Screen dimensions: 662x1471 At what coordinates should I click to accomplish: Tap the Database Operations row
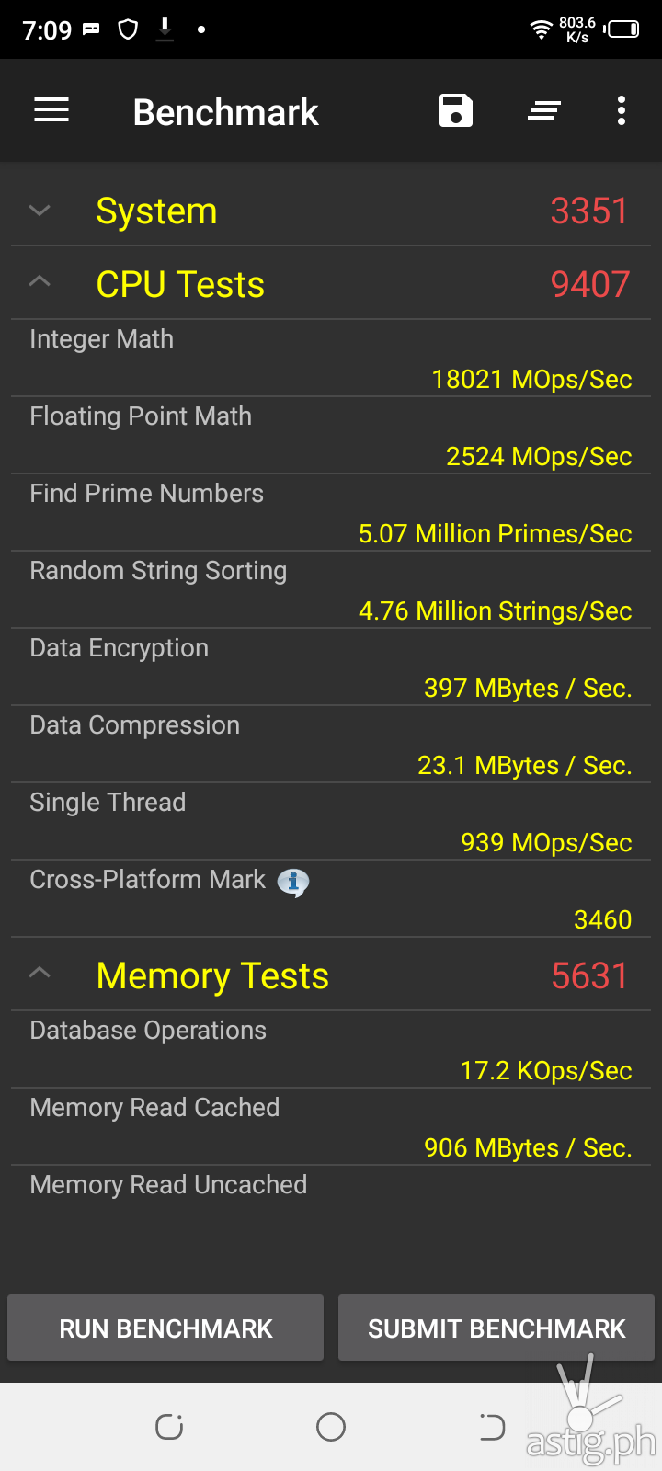[331, 1050]
